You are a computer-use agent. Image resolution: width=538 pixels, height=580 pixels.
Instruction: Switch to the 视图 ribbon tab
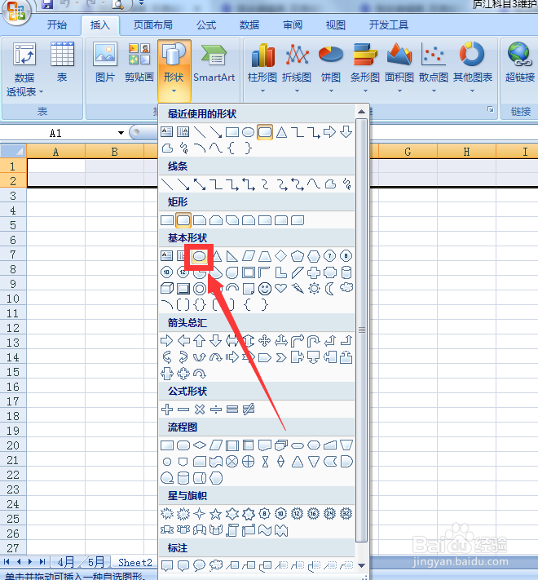336,25
